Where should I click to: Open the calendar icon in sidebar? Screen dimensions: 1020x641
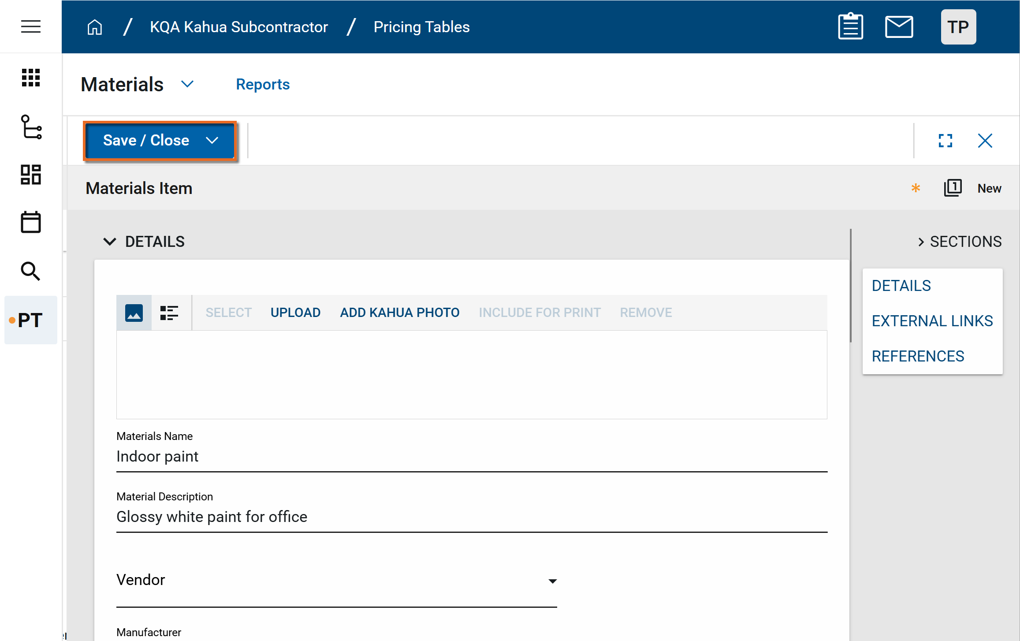coord(31,222)
